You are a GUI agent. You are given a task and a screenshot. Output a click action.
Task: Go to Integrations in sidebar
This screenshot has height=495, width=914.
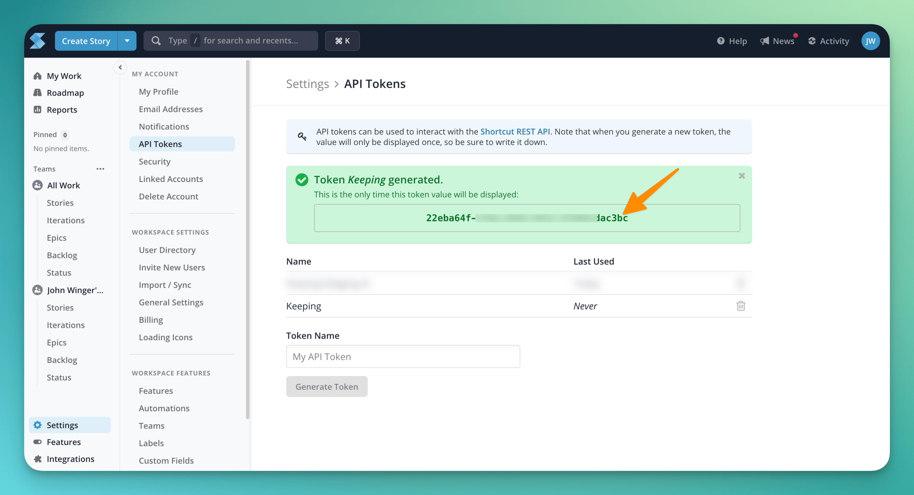70,459
